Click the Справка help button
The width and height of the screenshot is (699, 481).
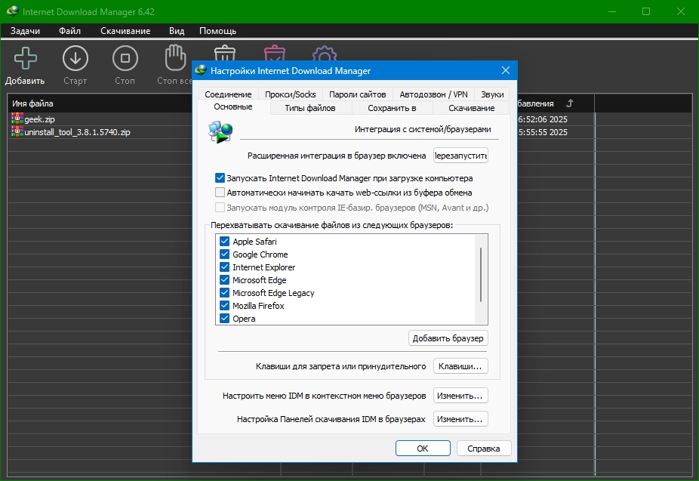tap(484, 449)
